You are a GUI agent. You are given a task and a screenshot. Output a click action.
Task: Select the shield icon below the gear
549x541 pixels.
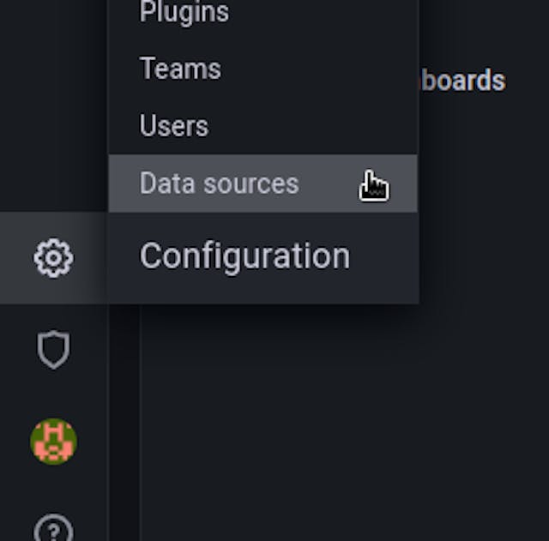53,350
